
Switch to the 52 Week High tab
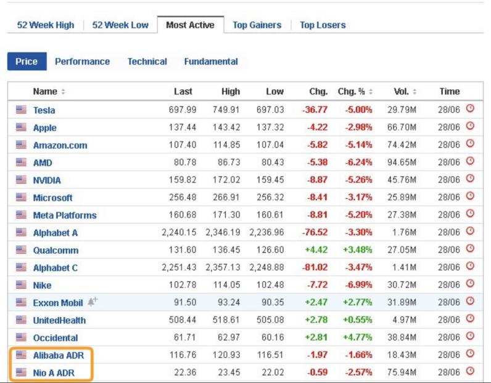coord(46,25)
